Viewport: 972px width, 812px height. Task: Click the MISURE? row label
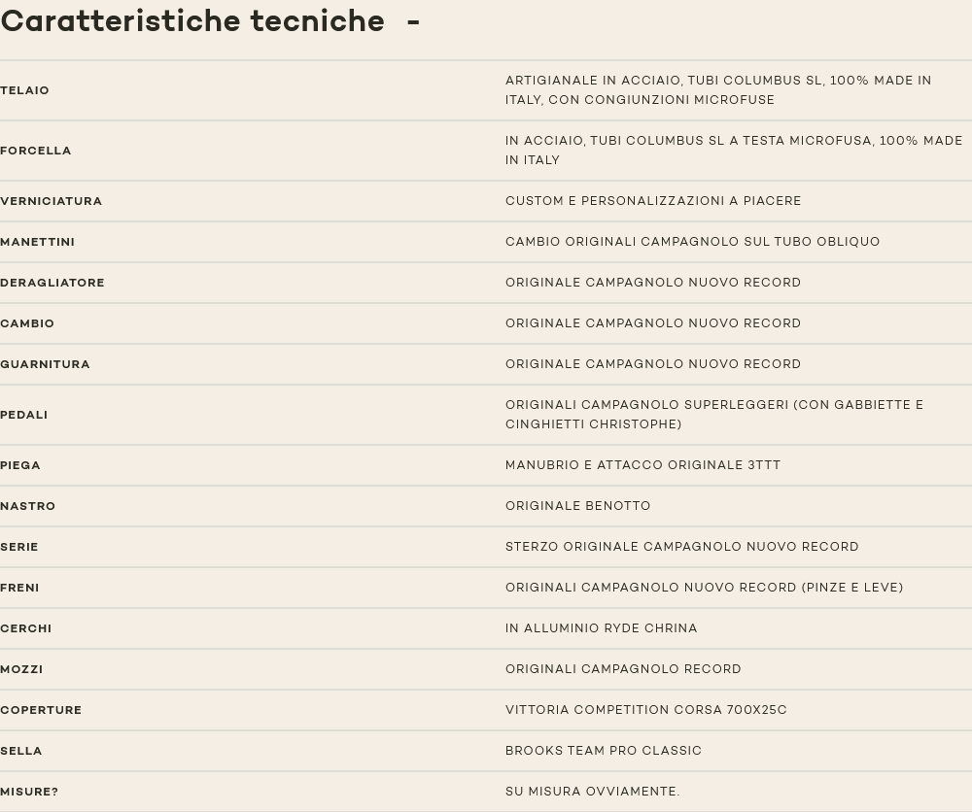tap(29, 792)
